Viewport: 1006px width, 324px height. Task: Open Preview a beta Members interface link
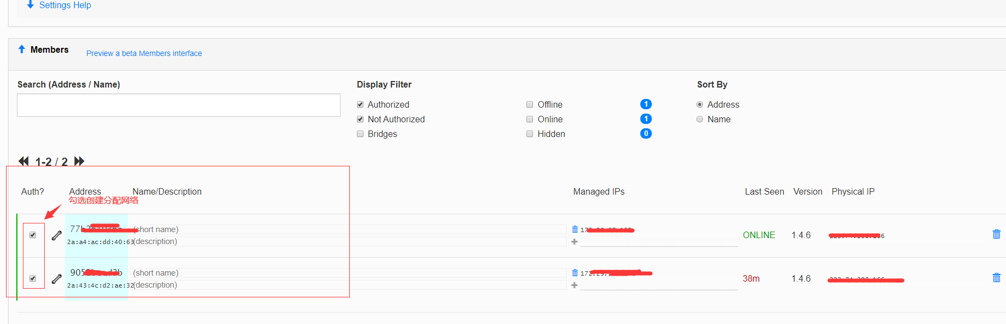coord(144,53)
